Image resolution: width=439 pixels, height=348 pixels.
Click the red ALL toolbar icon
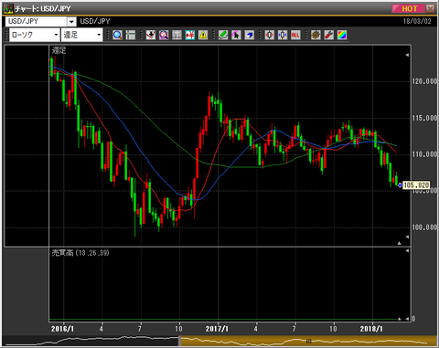295,35
